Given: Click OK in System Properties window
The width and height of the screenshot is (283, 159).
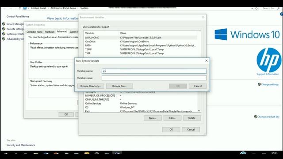Looking at the screenshot, I should pyautogui.click(x=66, y=114).
